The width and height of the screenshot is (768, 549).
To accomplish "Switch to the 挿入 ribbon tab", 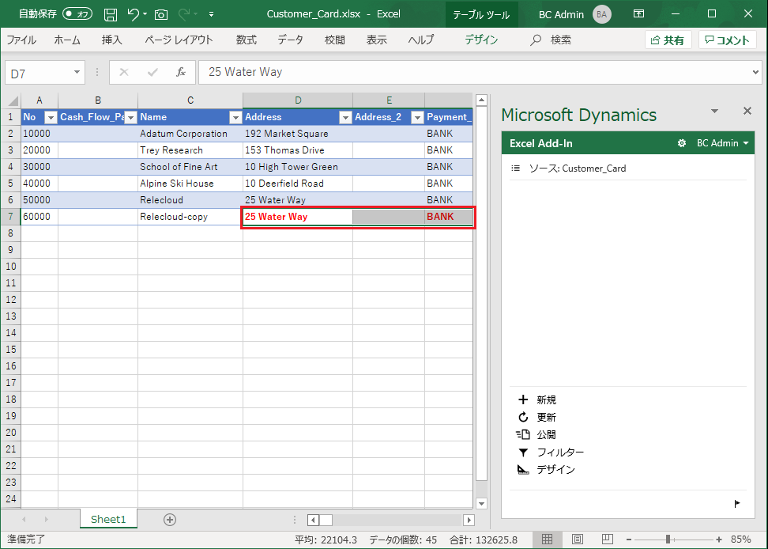I will tap(111, 40).
